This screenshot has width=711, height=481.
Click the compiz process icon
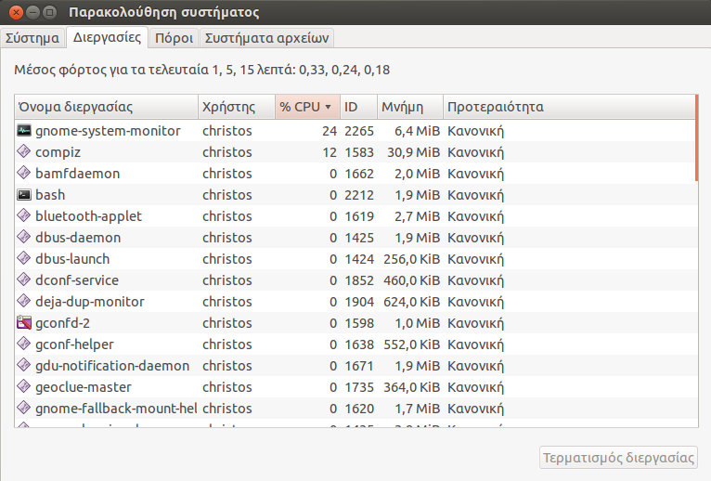[24, 152]
